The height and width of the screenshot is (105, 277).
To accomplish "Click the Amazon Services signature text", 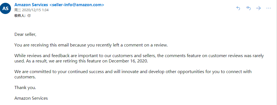I will coord(31,98).
